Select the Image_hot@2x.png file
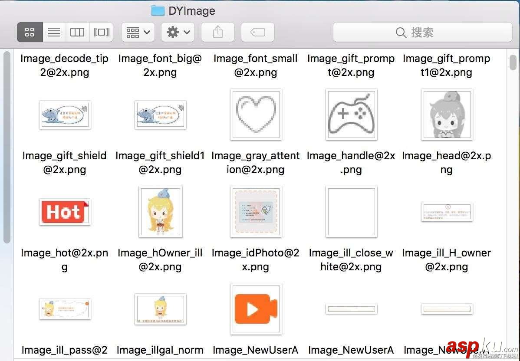The image size is (520, 361). point(64,212)
